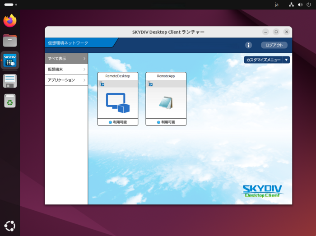The width and height of the screenshot is (316, 236).
Task: Click the ログアウト button
Action: [x=274, y=45]
